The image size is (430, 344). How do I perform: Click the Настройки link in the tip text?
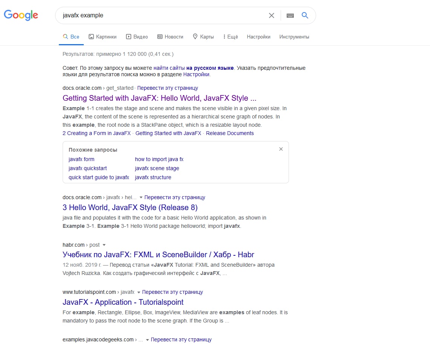pyautogui.click(x=196, y=74)
